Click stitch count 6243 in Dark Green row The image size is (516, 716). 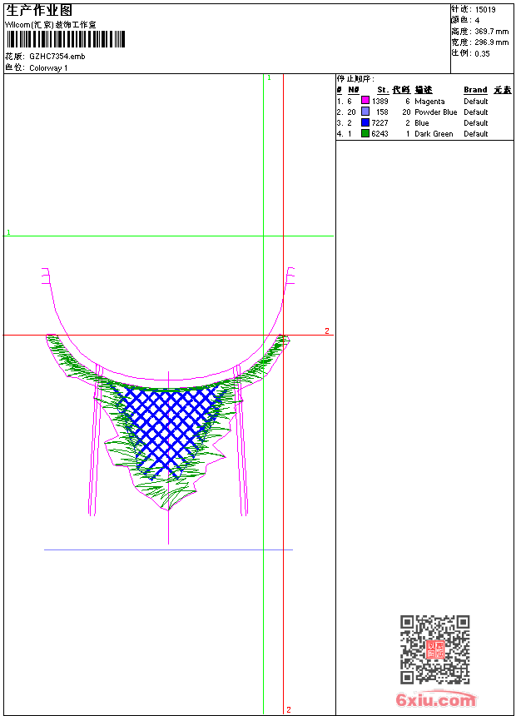380,134
